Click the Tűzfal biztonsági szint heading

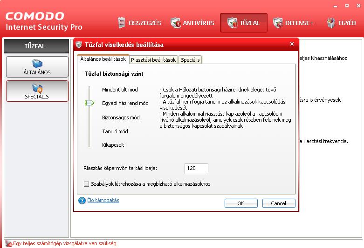(x=114, y=74)
